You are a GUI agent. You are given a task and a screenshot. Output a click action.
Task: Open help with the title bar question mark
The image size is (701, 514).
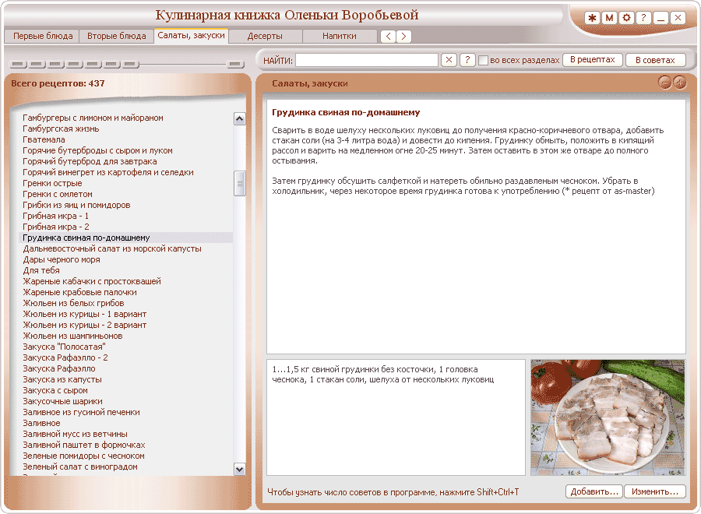coord(643,18)
